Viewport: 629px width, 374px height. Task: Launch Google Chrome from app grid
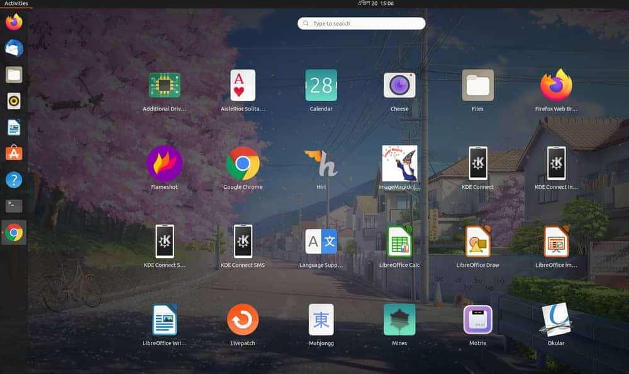pos(243,163)
